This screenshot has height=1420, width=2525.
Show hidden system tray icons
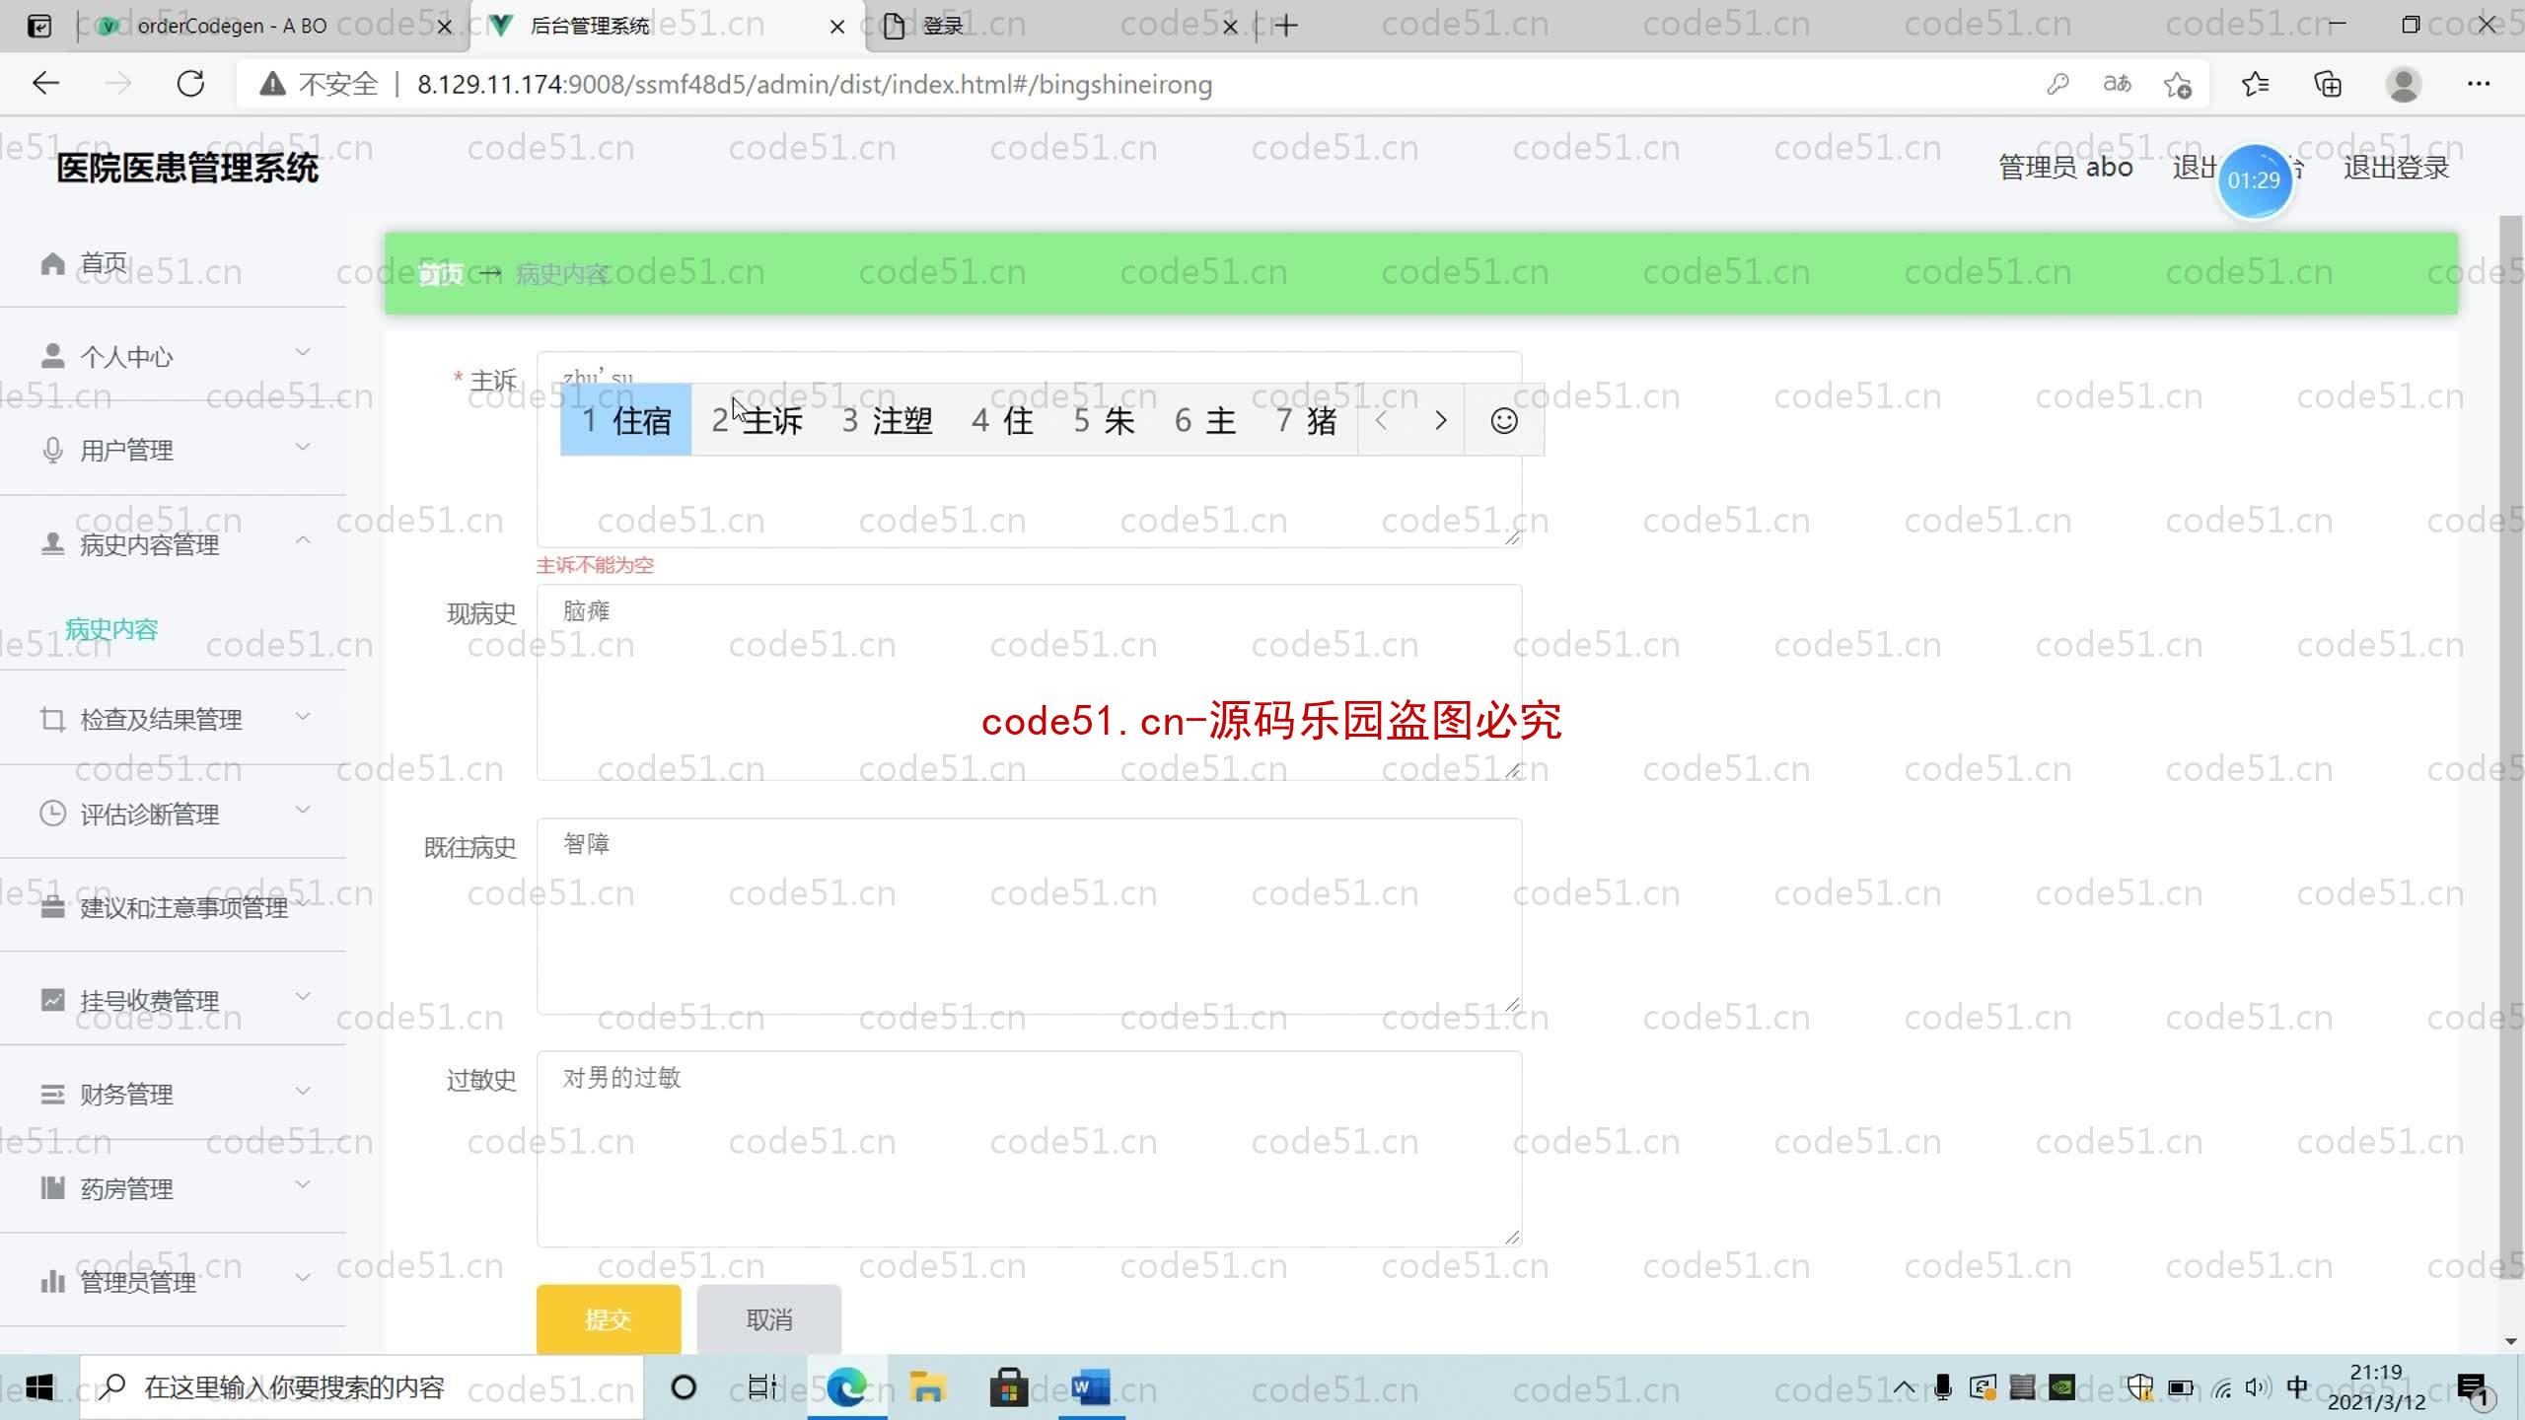point(1904,1387)
